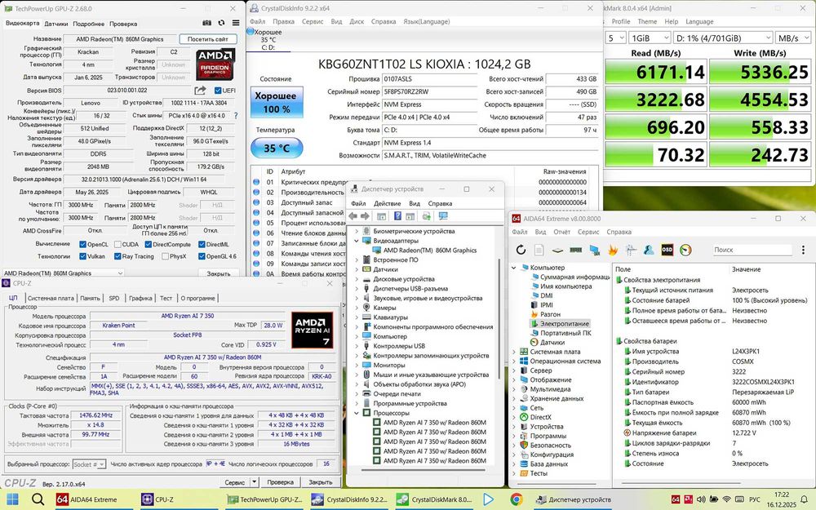
Task: Toggle the OpenGL 4.6 checkbox
Action: click(x=202, y=256)
